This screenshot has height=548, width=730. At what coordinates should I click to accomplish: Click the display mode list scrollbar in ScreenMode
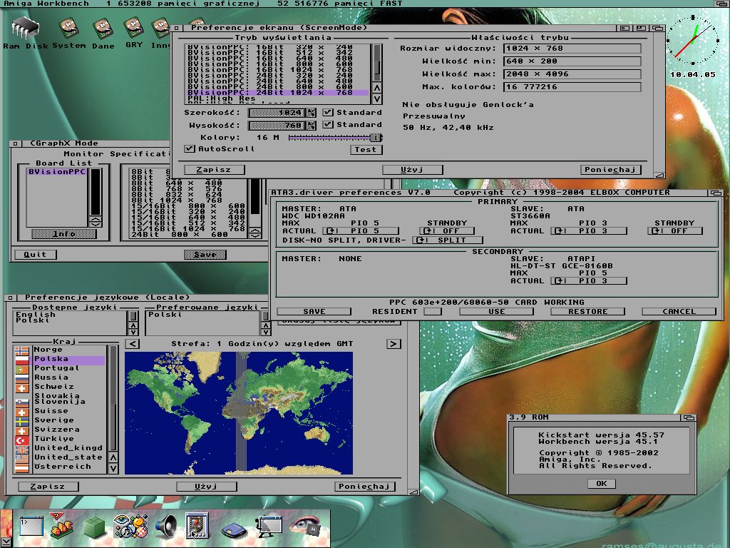click(377, 64)
